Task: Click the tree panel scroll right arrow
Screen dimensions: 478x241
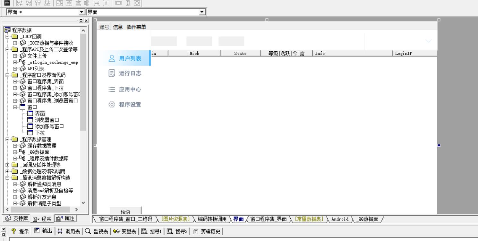Action: [76, 210]
